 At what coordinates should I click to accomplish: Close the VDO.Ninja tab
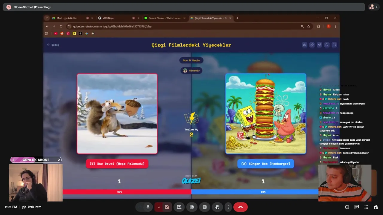[138, 18]
